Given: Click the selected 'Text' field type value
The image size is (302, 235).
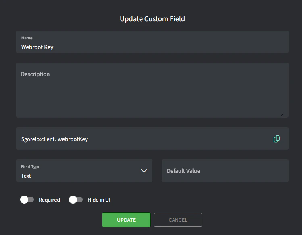Looking at the screenshot, I should click(26, 176).
